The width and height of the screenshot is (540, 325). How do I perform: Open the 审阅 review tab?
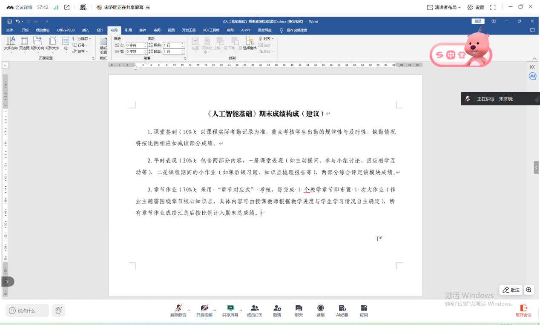[157, 30]
